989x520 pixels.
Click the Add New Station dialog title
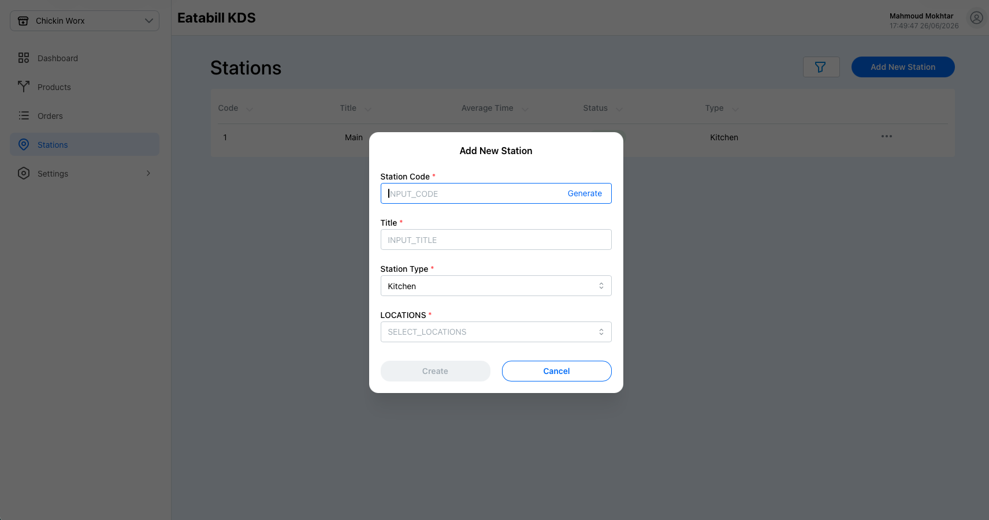(x=496, y=151)
